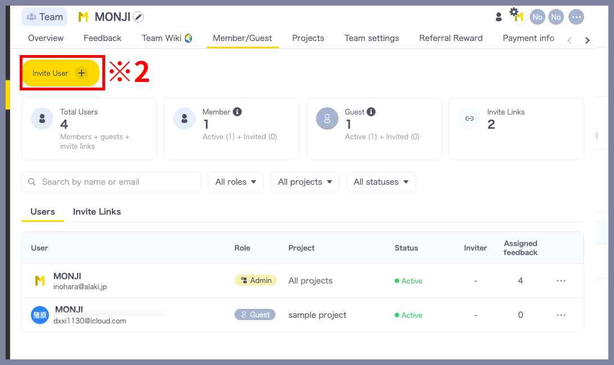Click the Team Wiki globe icon
Viewport: 614px width, 365px height.
(x=188, y=38)
